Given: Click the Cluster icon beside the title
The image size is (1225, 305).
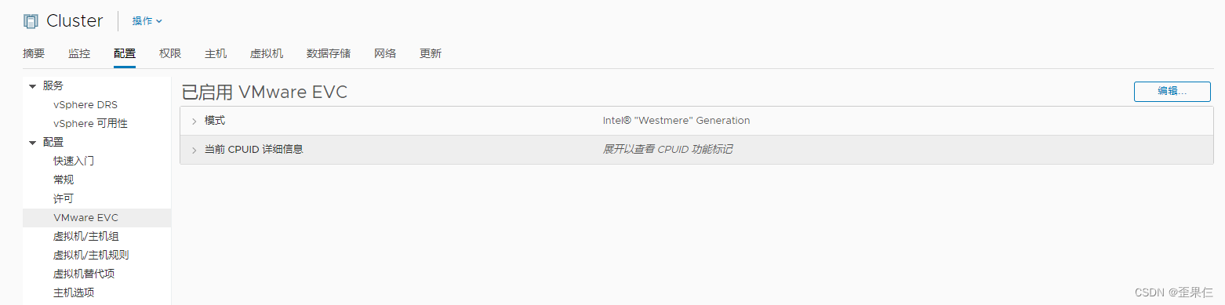Looking at the screenshot, I should [31, 21].
